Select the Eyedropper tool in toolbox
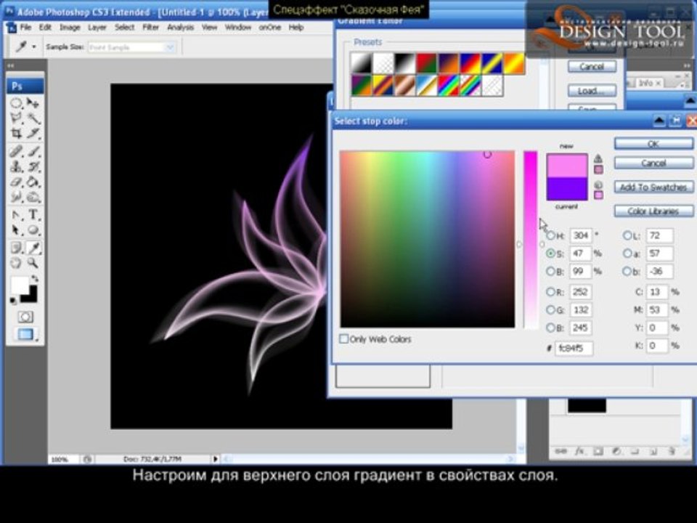697x523 pixels. point(33,248)
